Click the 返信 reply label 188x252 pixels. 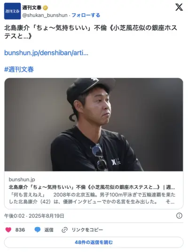49,230
